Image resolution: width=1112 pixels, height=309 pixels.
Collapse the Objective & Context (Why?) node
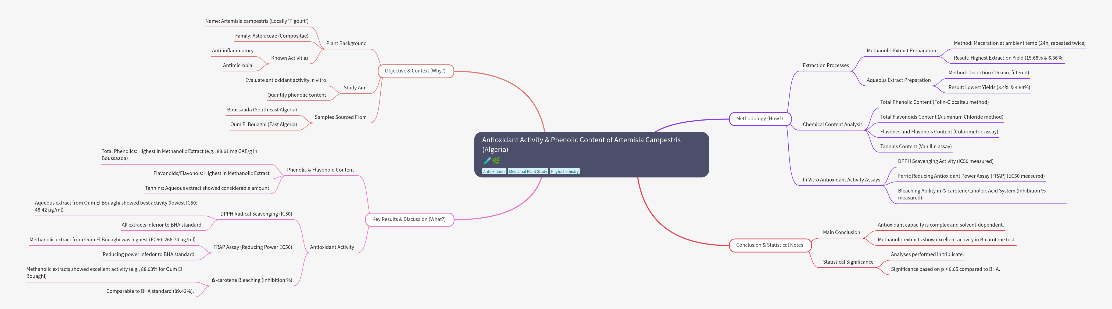[x=415, y=71]
